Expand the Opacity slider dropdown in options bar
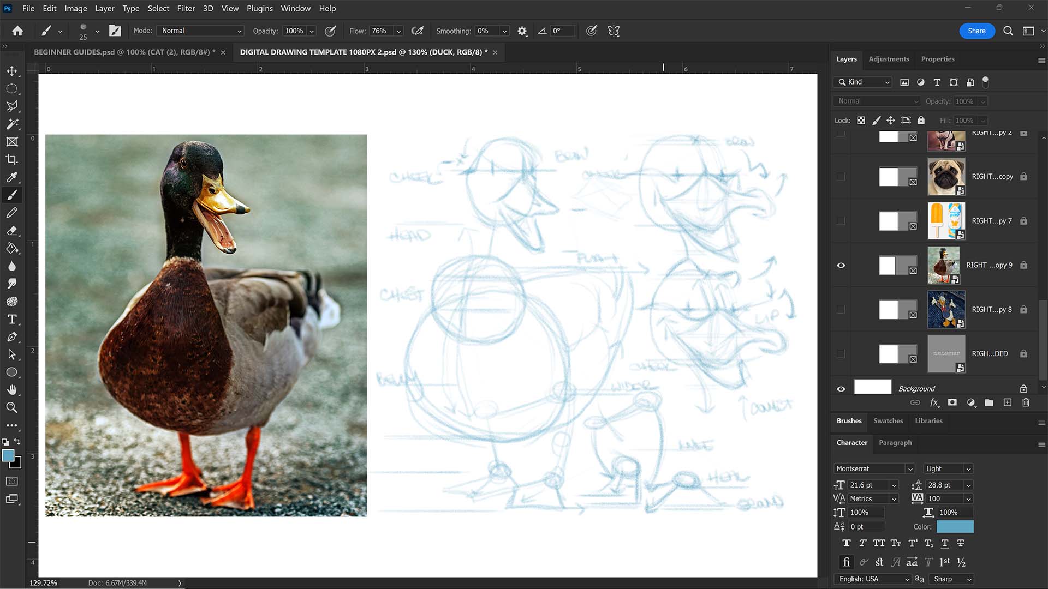 point(312,31)
